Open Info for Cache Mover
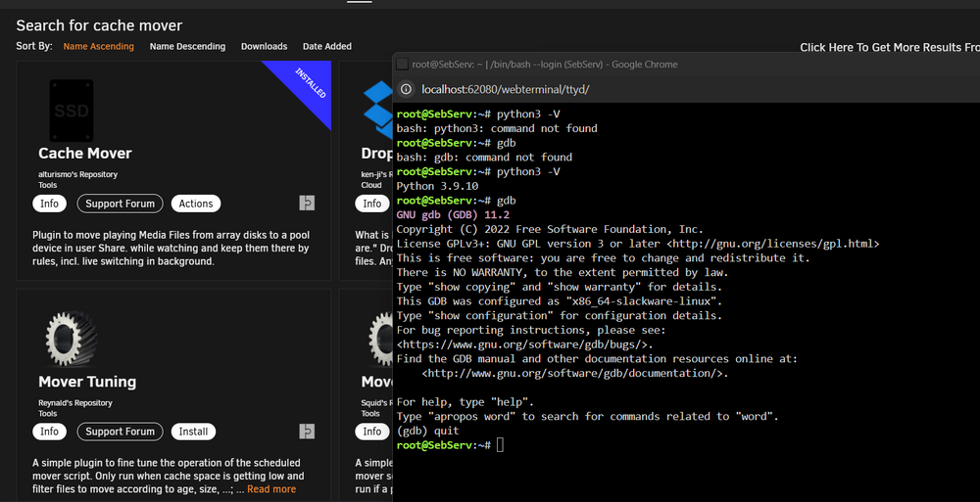Viewport: 980px width, 502px height. tap(49, 204)
